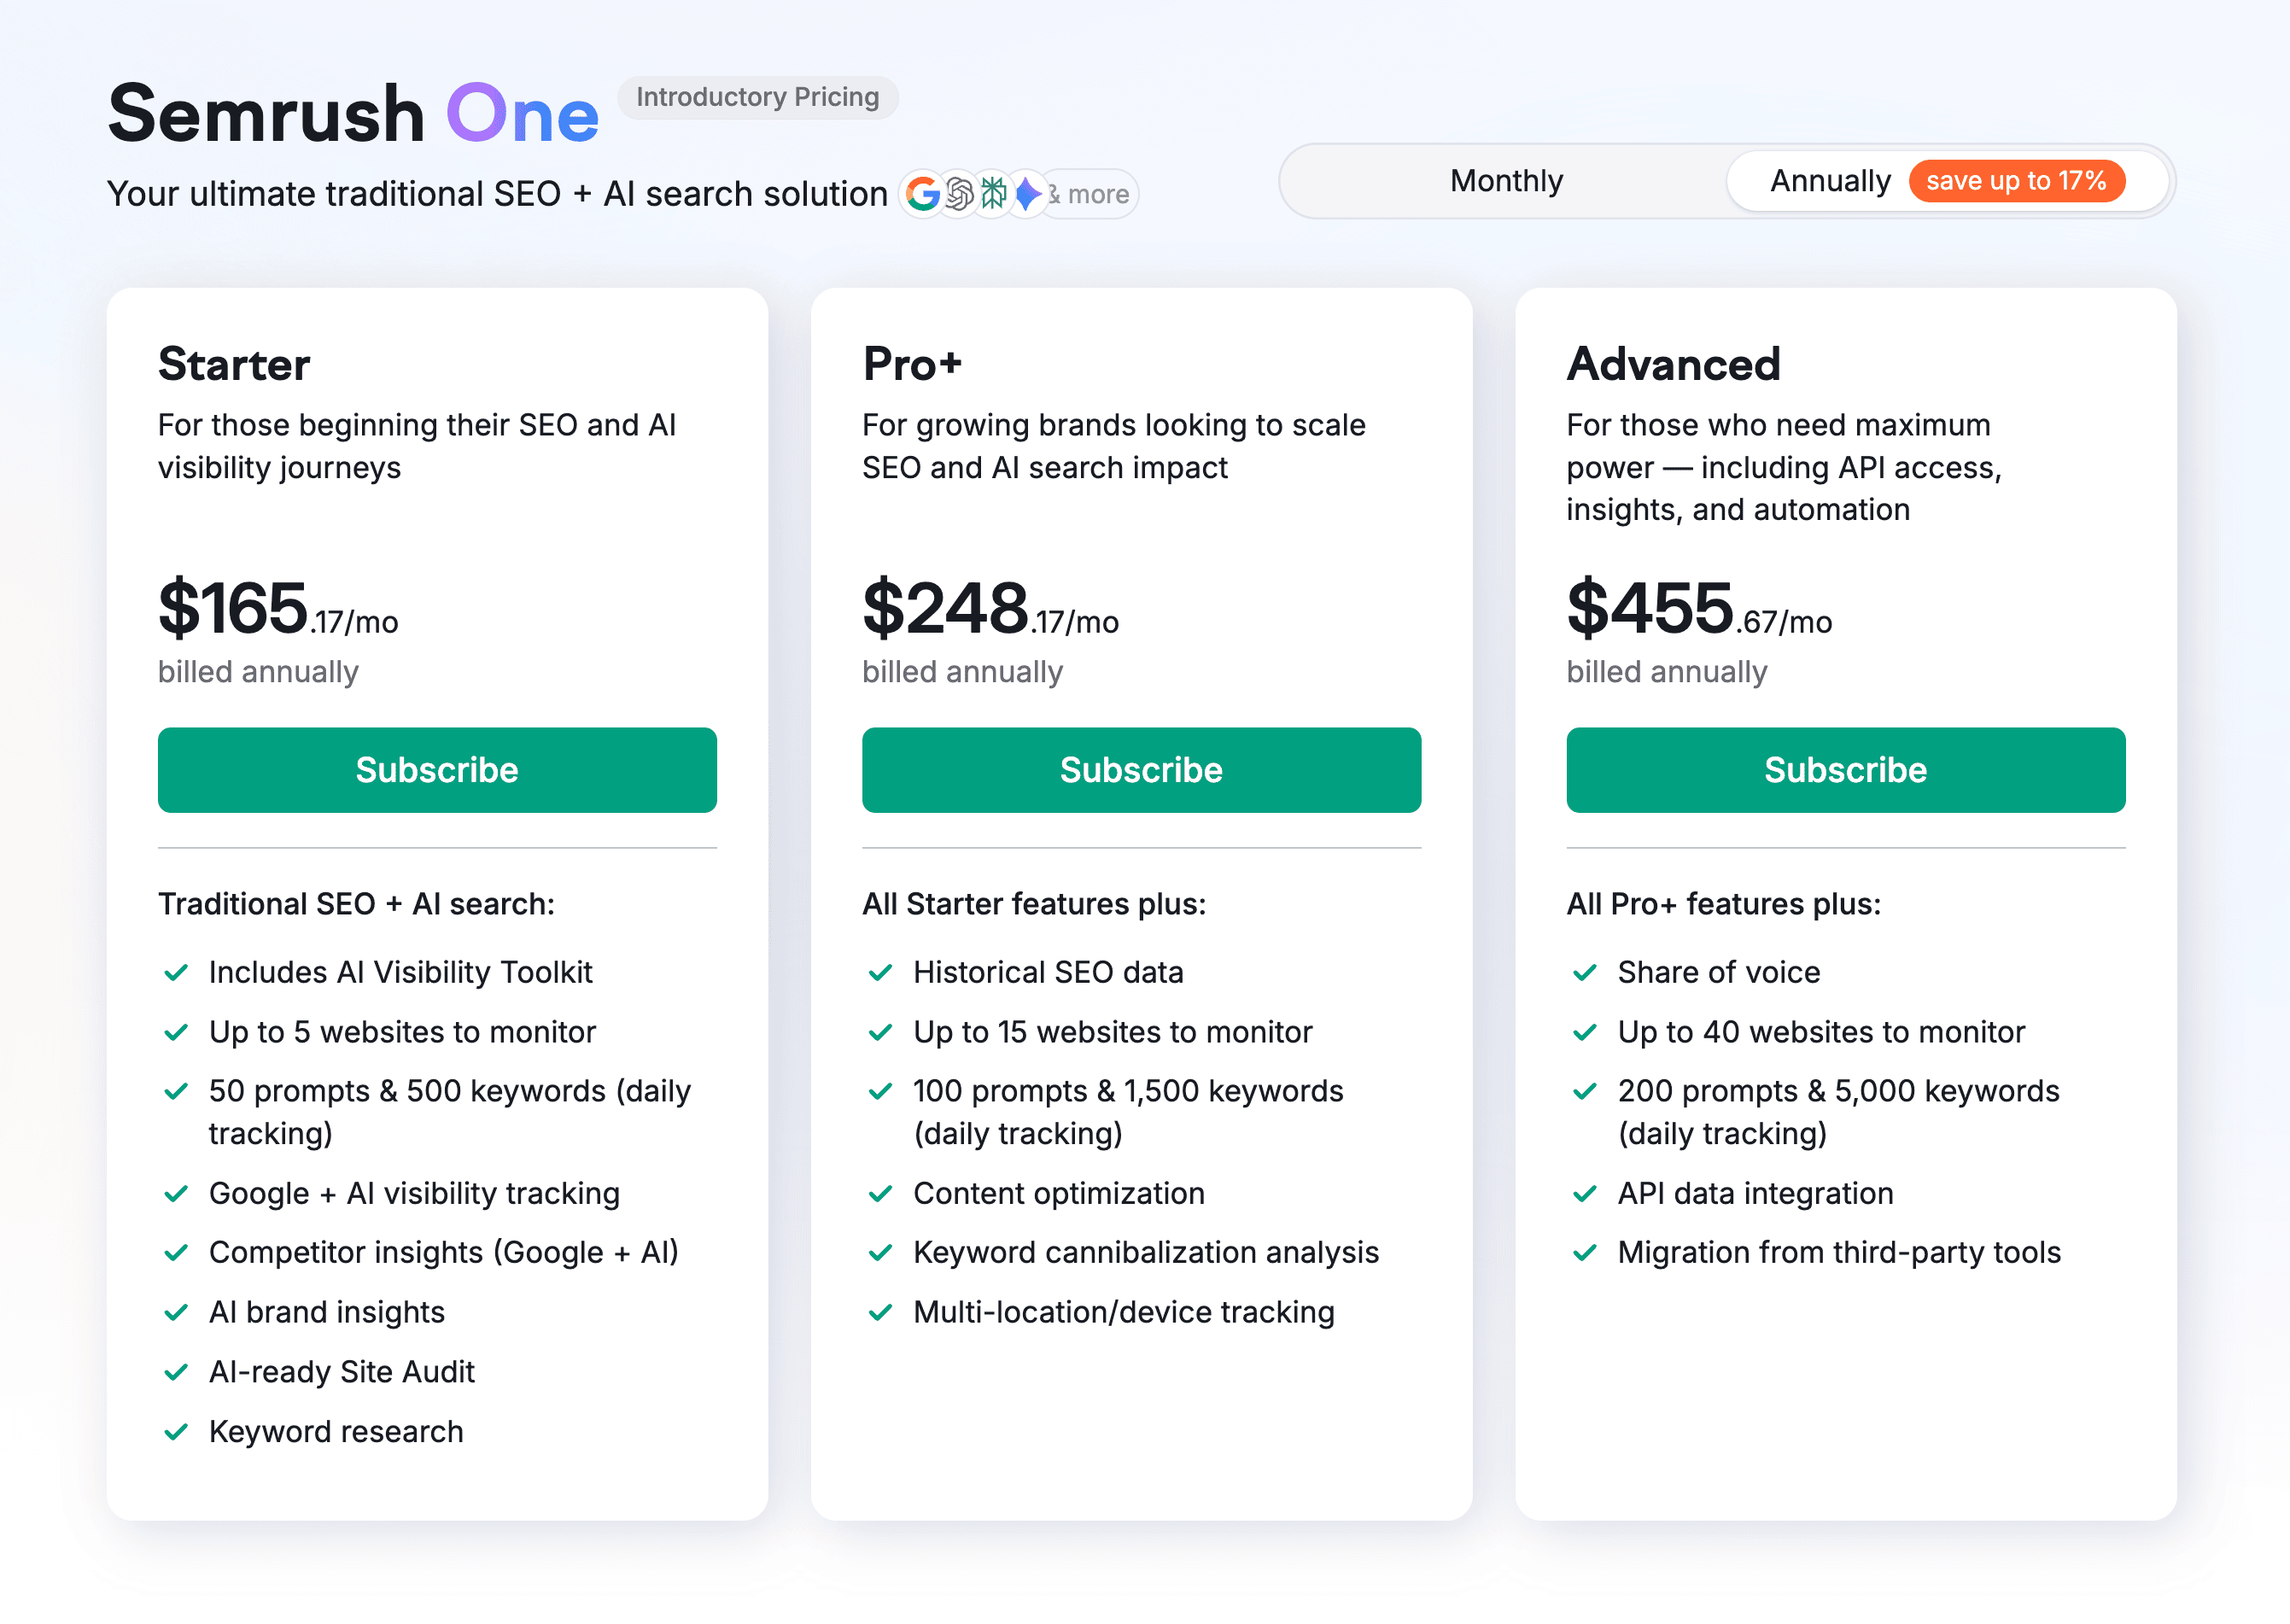Image resolution: width=2290 pixels, height=1624 pixels.
Task: Click checkmark beside API data integration
Action: tap(1584, 1193)
